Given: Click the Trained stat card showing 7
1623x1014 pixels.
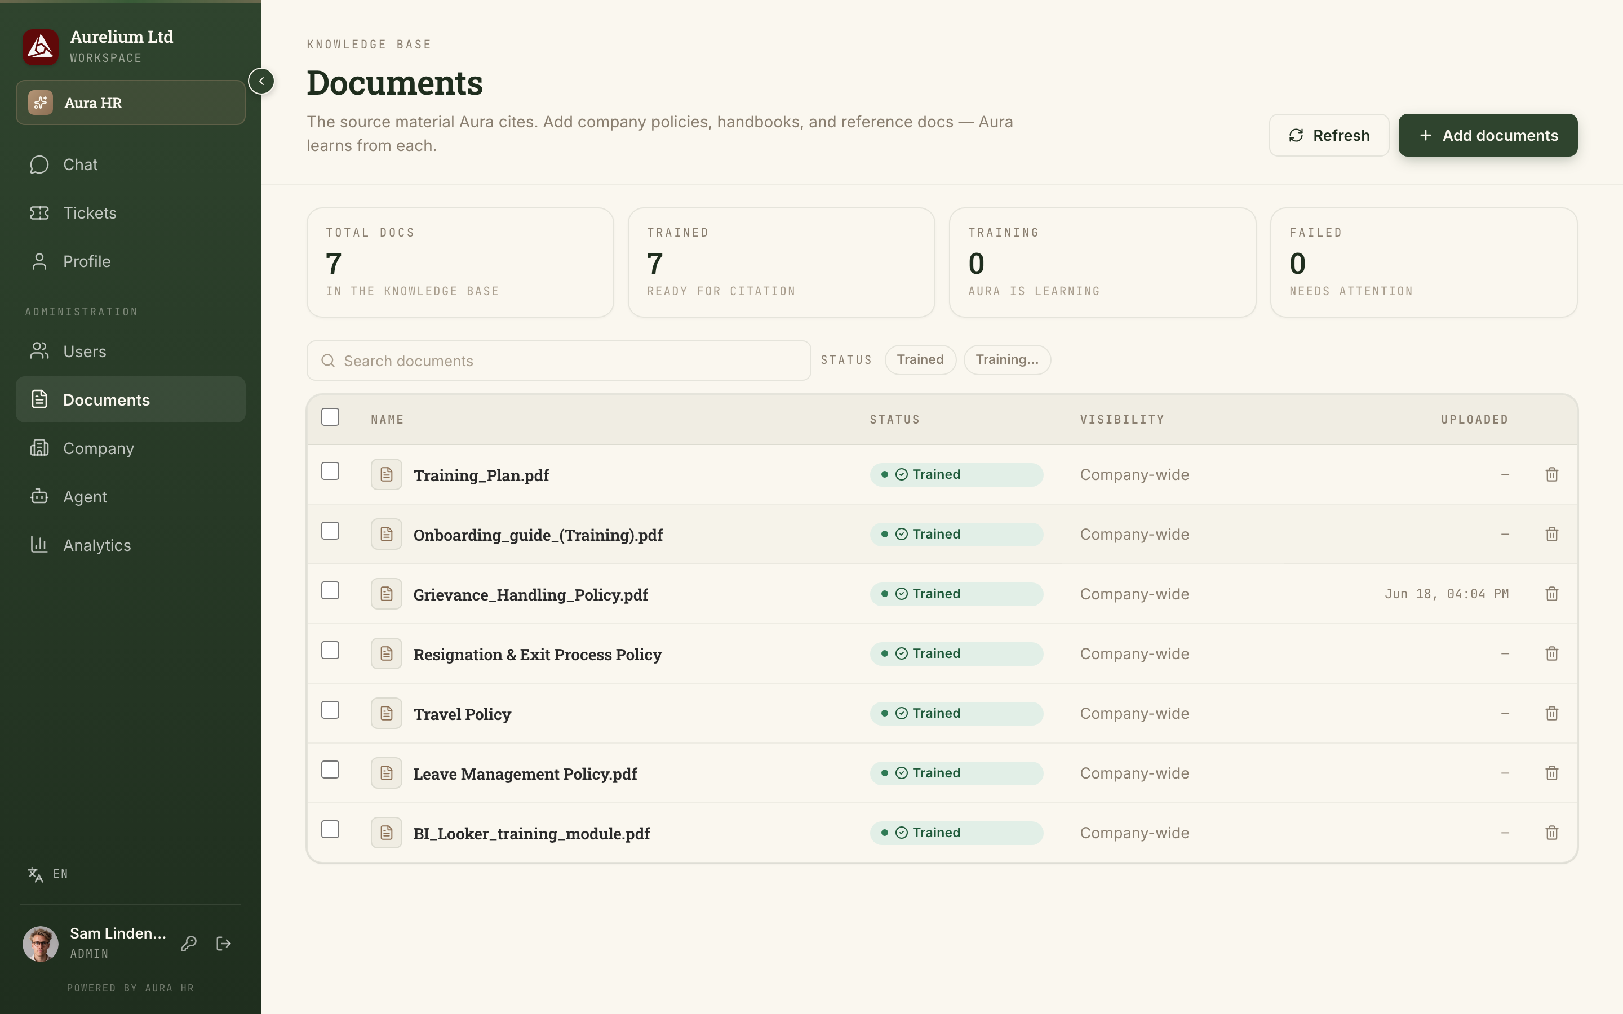Looking at the screenshot, I should pyautogui.click(x=781, y=262).
